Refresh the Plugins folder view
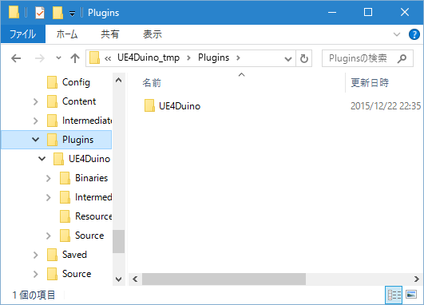424x305 pixels. tap(304, 58)
